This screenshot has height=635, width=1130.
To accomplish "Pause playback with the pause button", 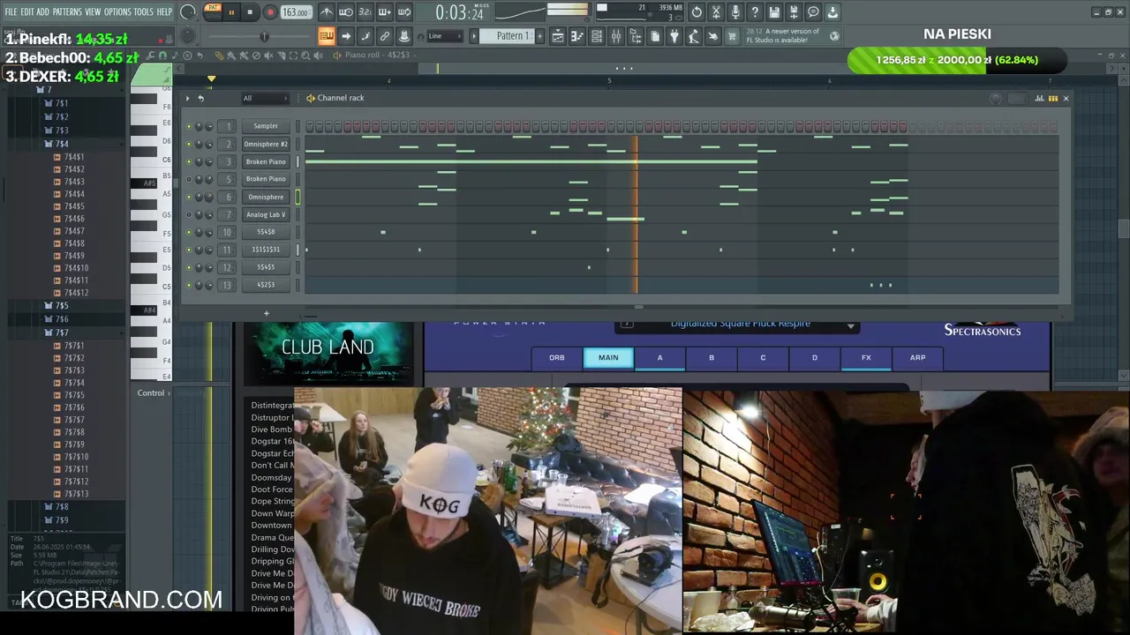I will click(231, 12).
